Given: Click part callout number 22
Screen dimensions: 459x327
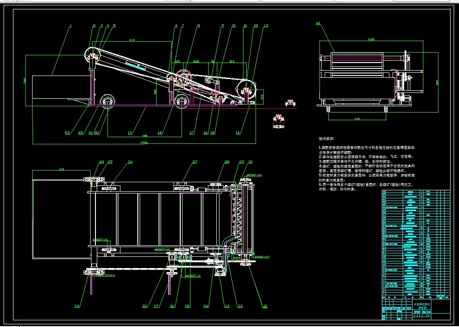Looking at the screenshot, I should pos(81,133).
